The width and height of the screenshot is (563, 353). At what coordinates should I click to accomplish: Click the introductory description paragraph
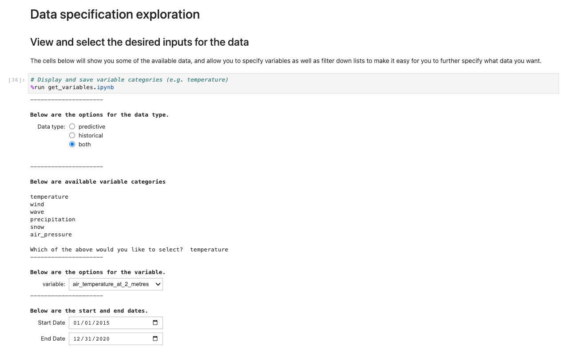[286, 61]
